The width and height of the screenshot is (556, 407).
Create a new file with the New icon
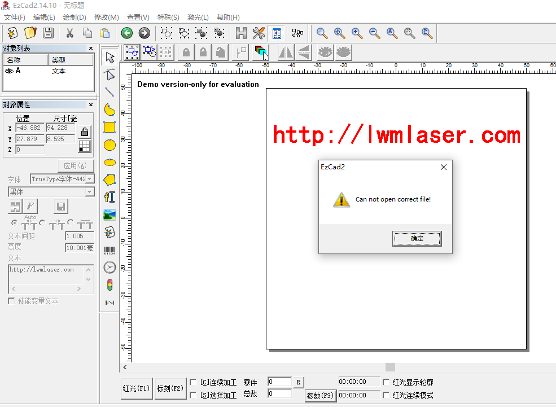[x=12, y=33]
